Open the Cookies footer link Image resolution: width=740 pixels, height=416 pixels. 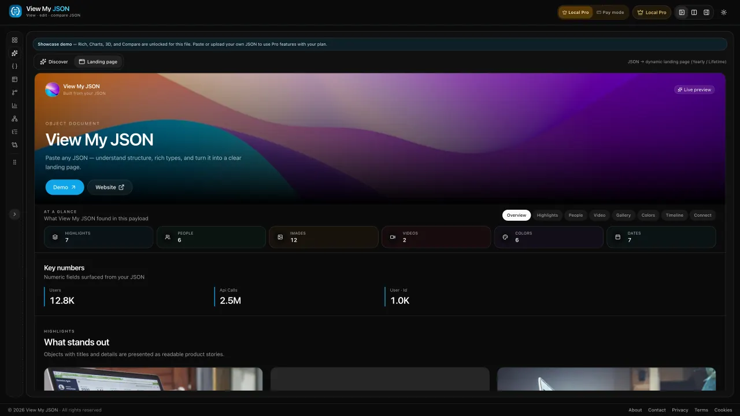pos(723,410)
